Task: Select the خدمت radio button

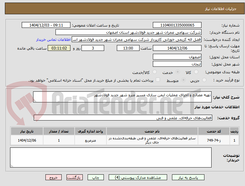Action: pyautogui.click(x=178, y=72)
